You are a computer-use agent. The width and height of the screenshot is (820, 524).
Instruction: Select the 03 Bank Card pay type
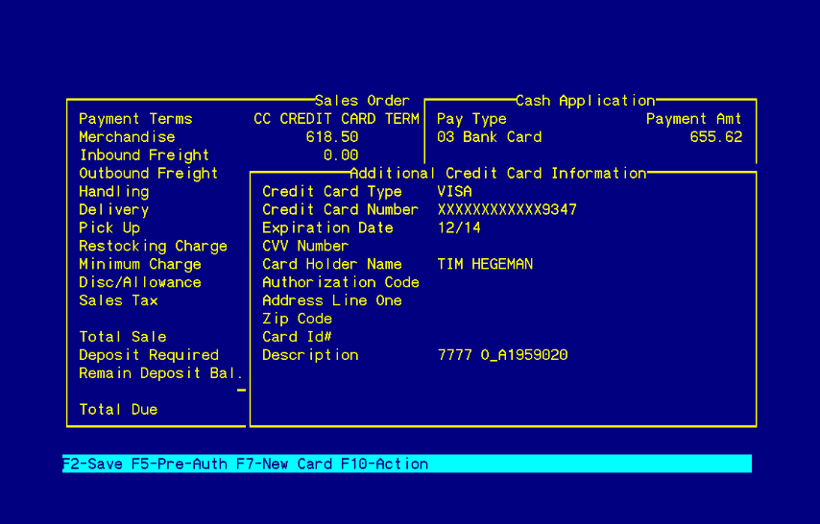(x=489, y=137)
